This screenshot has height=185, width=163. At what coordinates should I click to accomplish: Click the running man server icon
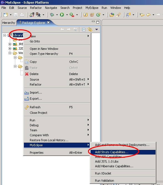38,15
